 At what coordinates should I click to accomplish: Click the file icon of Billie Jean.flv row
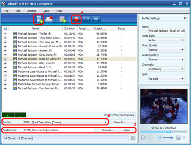point(15,63)
